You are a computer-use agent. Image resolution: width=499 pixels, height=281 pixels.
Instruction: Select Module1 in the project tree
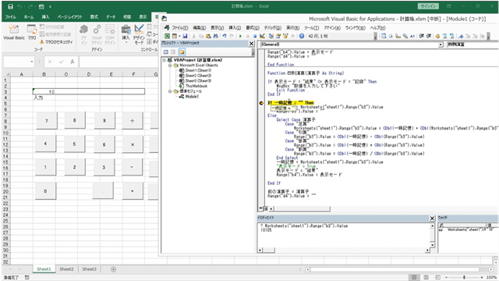point(192,96)
